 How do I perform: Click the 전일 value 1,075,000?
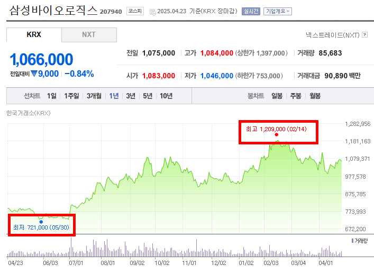point(159,53)
